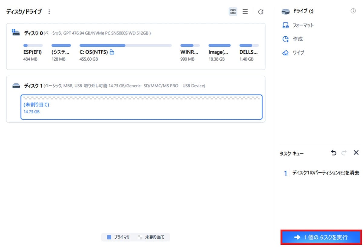Execute the task with 1個のタスクを実行

321,237
